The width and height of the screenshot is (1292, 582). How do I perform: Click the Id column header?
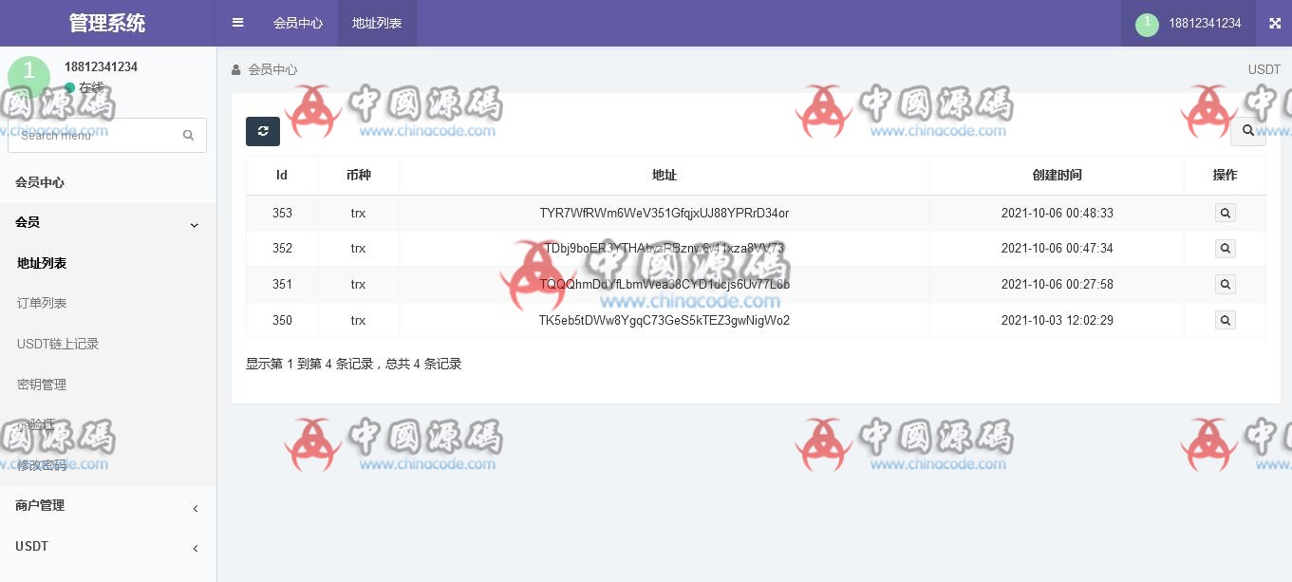click(282, 175)
